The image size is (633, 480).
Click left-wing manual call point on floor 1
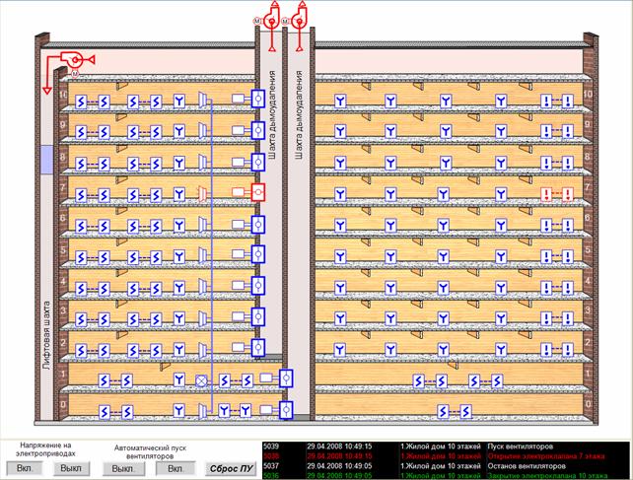(x=179, y=379)
